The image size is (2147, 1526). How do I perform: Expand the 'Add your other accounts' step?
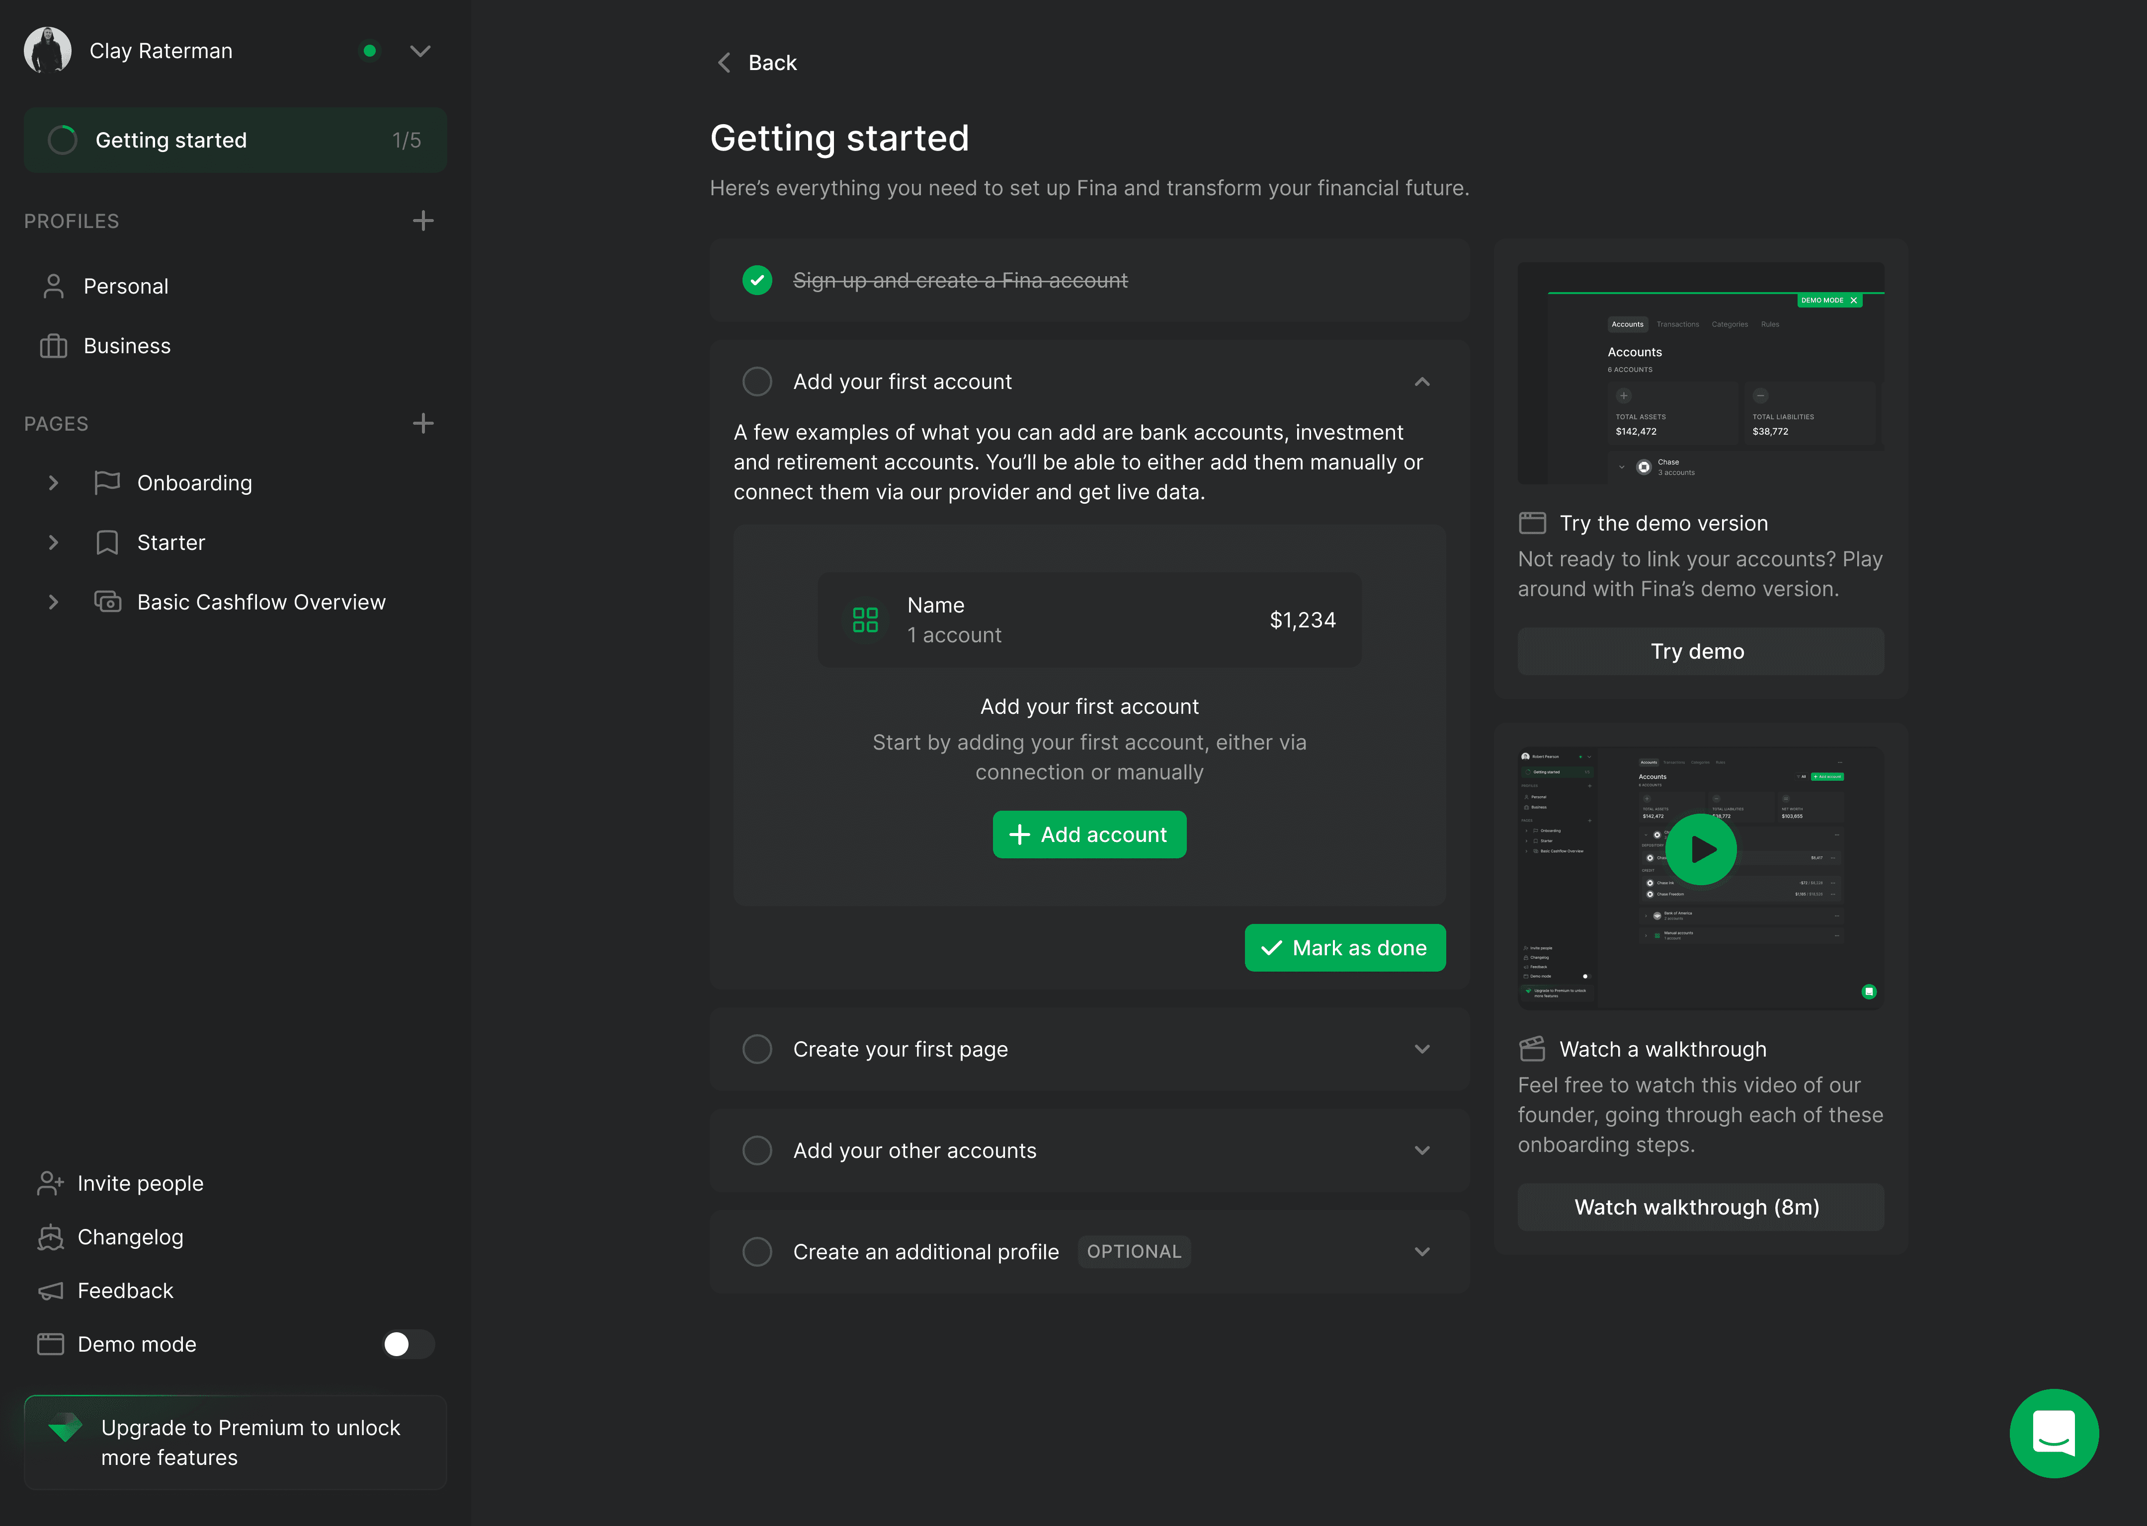tap(1421, 1150)
